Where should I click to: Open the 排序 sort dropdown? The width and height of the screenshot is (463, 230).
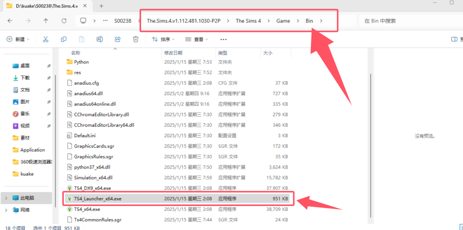[163, 39]
